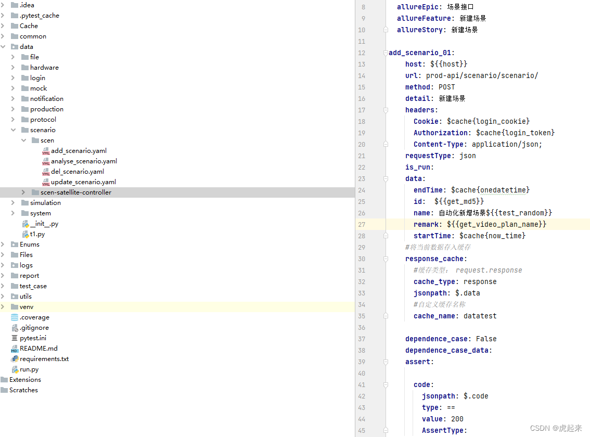Click line number 27 in the gutter
Viewport: 590px width, 437px height.
pos(362,225)
